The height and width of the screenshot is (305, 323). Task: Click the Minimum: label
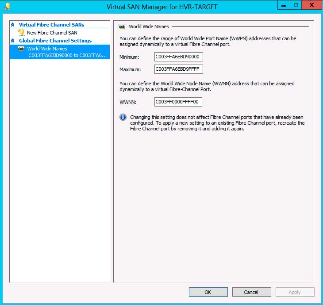tap(129, 57)
